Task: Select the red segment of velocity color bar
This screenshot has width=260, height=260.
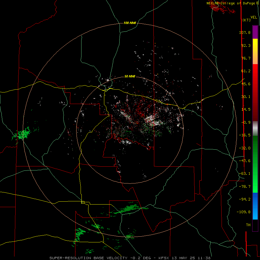Action: pos(255,92)
